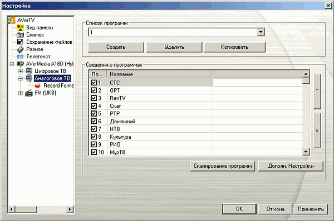Viewport: 334px width, 221px height.
Task: Open Дополн. Настройки
Action: [x=291, y=166]
